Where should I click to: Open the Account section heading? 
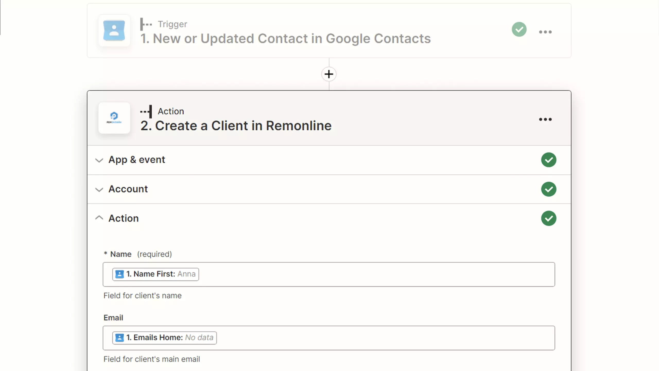128,189
